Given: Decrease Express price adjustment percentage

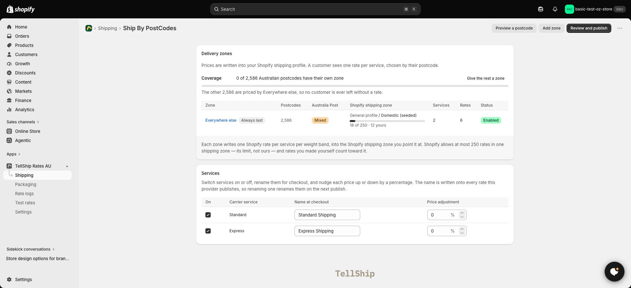Looking at the screenshot, I should pyautogui.click(x=462, y=233).
